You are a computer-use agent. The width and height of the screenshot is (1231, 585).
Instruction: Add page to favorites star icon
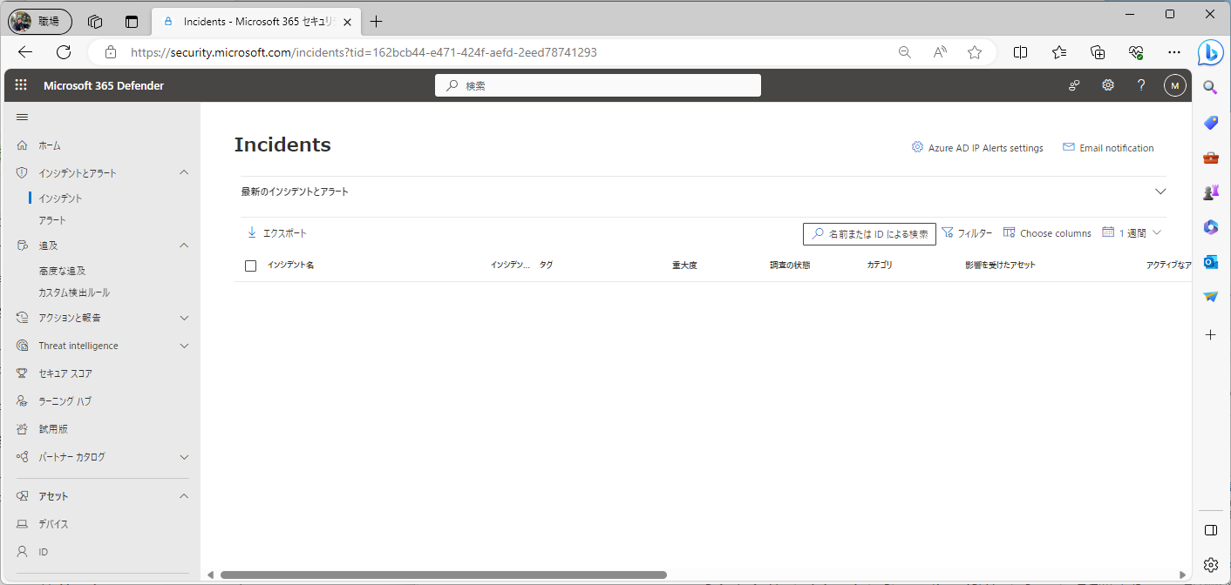point(975,52)
